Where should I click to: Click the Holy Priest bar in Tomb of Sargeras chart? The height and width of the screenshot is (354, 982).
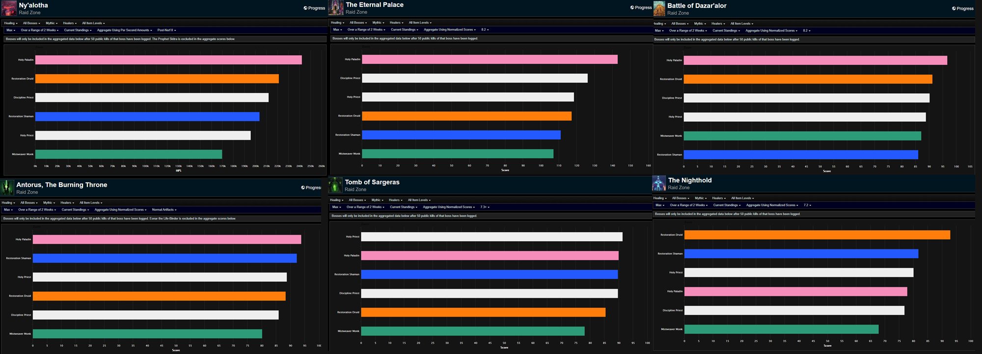tap(491, 237)
